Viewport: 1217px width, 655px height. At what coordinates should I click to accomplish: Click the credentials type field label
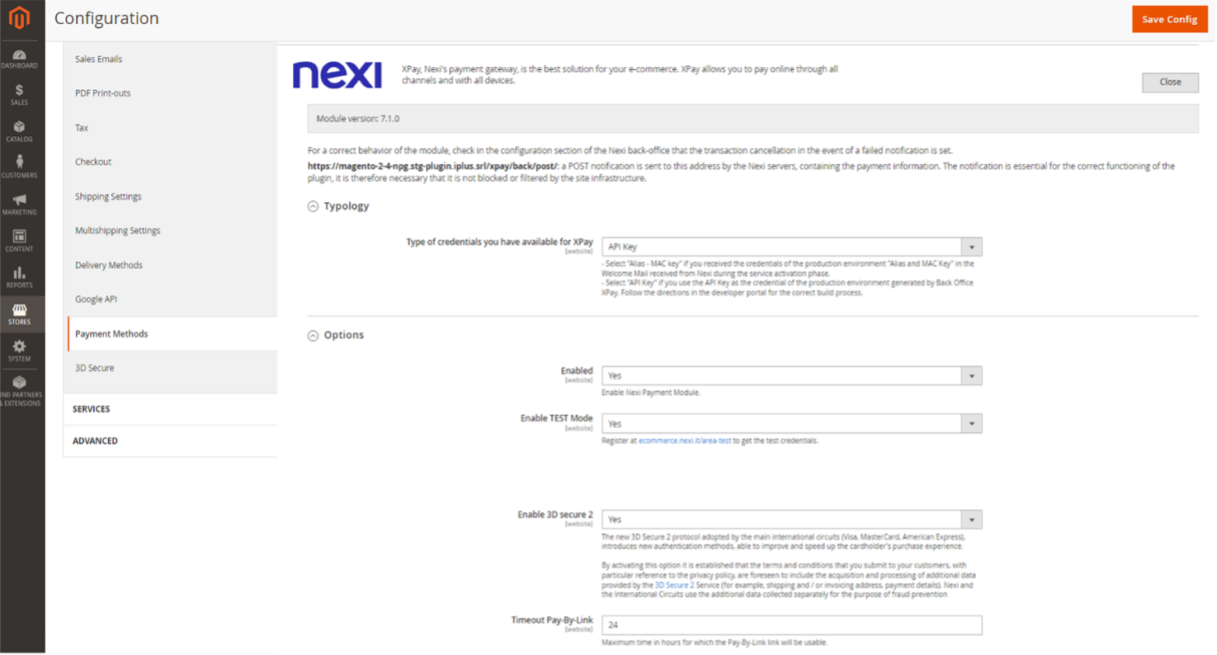click(x=499, y=242)
